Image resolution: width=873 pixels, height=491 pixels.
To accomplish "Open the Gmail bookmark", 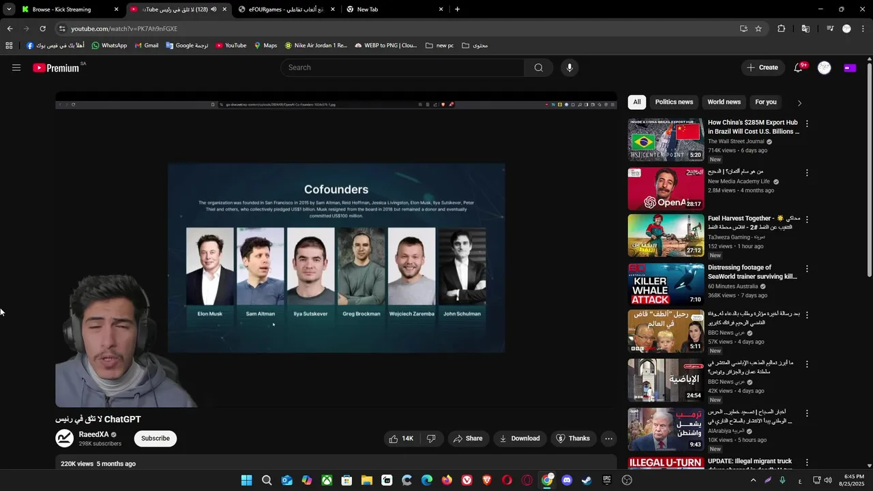I will (x=147, y=46).
